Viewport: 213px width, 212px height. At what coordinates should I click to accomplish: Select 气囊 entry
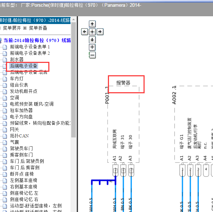[14, 142]
